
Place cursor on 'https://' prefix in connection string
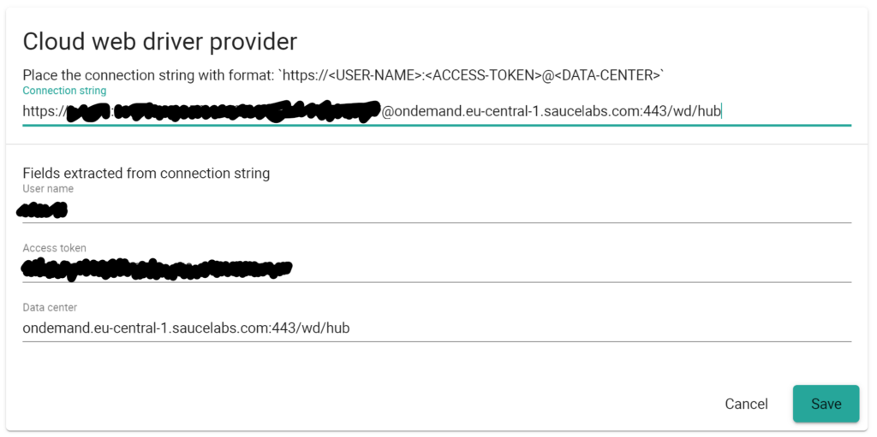pyautogui.click(x=43, y=111)
